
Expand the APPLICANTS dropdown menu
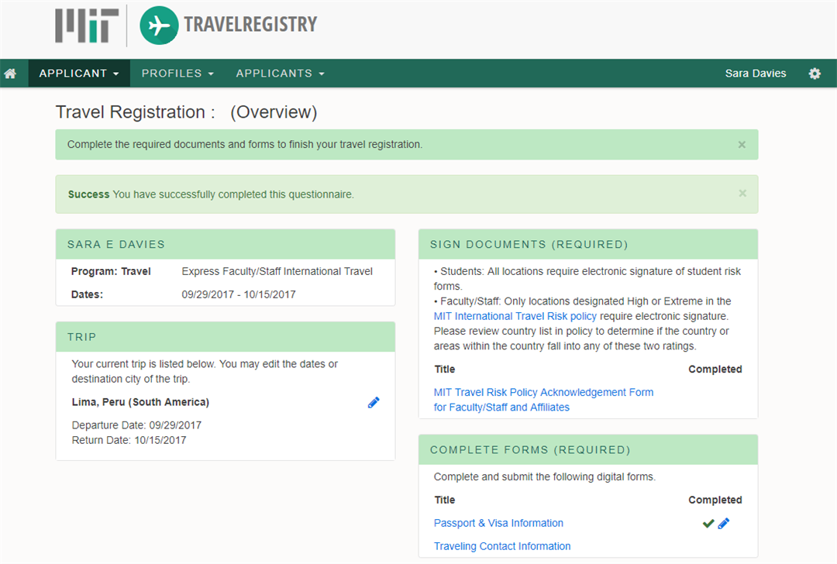point(280,74)
